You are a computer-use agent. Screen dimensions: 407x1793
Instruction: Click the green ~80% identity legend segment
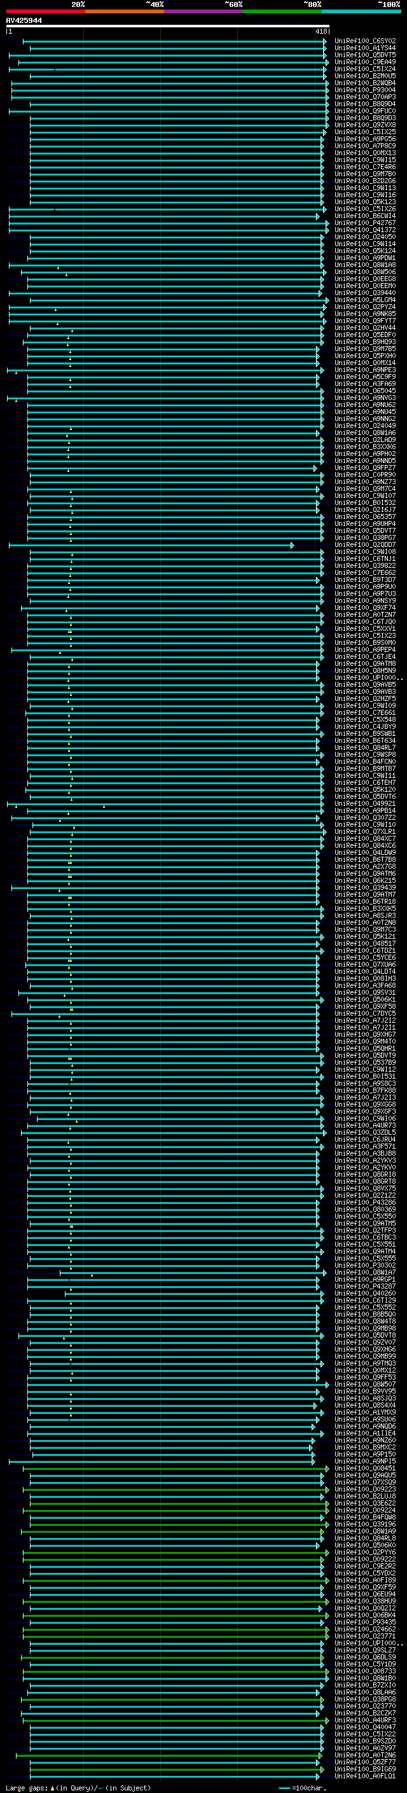click(x=282, y=11)
